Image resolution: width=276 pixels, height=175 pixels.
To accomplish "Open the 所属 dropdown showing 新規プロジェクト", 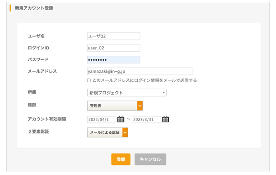I will point(127,92).
